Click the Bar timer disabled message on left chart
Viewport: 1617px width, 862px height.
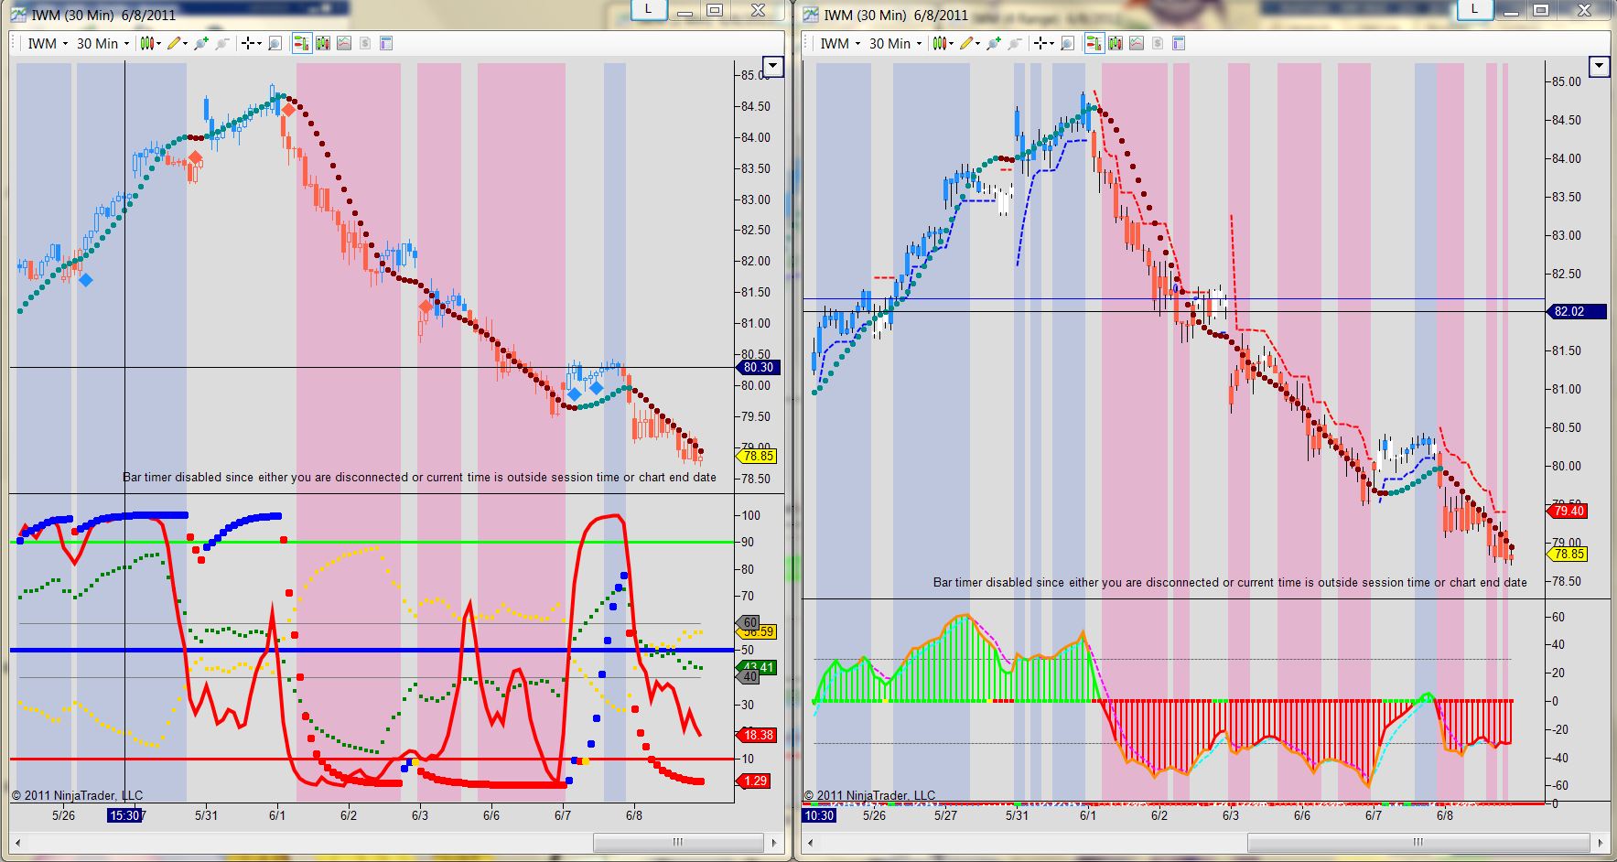click(419, 477)
